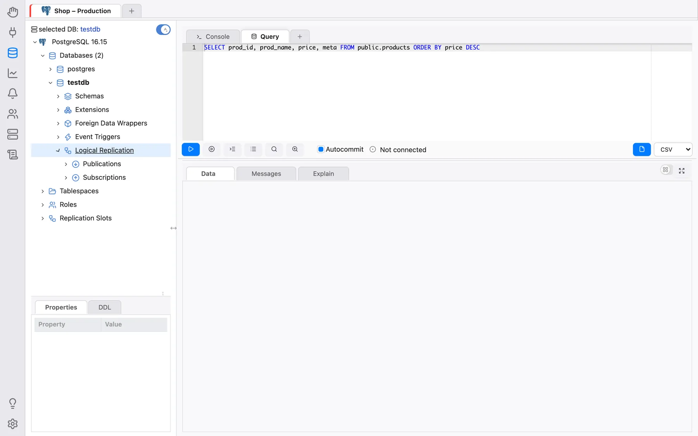Click the magnifier search icon in toolbar
Viewport: 698px width, 436px height.
tap(274, 149)
